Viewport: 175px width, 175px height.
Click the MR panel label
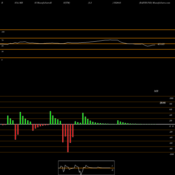[x=156, y=91]
